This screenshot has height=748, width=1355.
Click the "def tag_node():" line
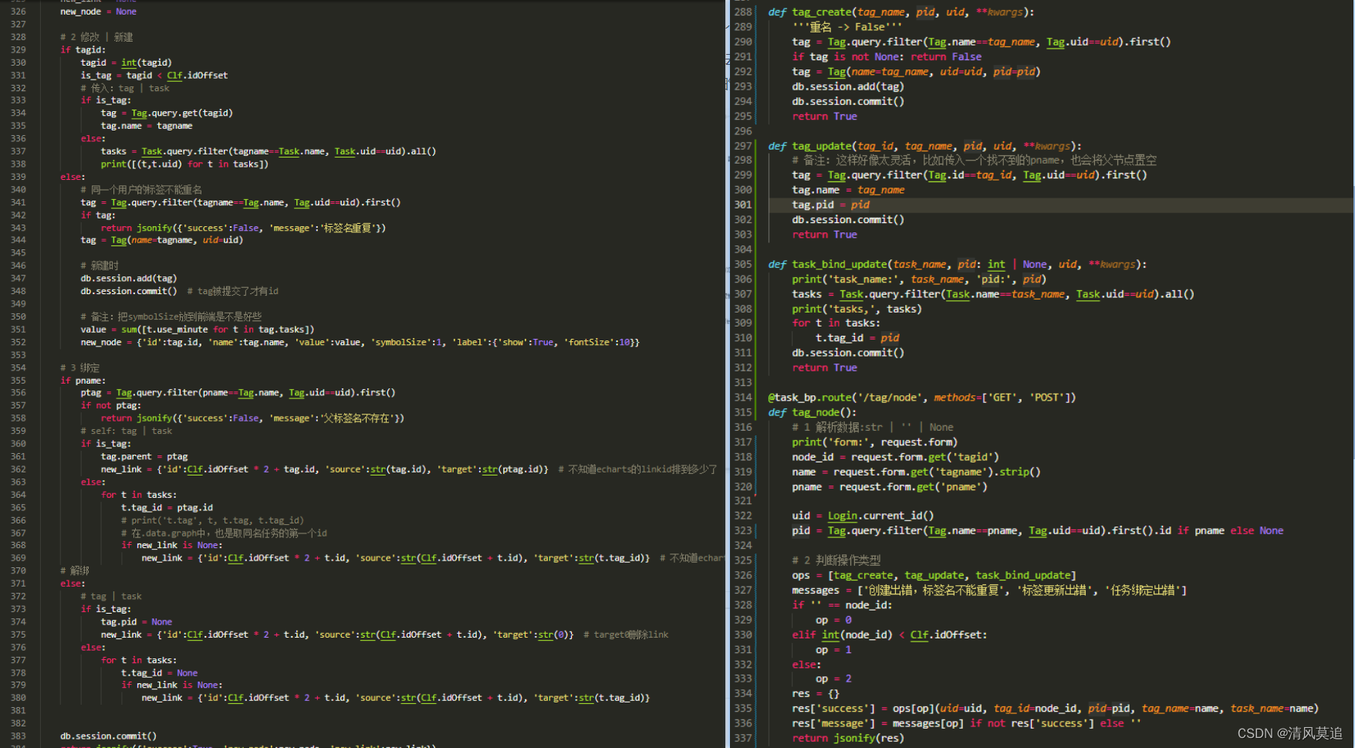(812, 412)
